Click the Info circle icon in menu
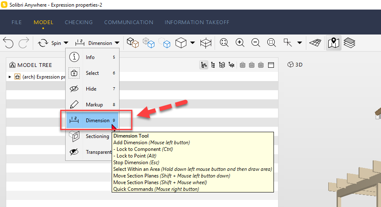 [74, 57]
